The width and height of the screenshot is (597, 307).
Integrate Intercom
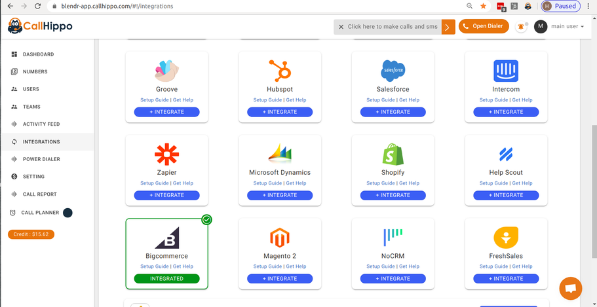(x=506, y=112)
